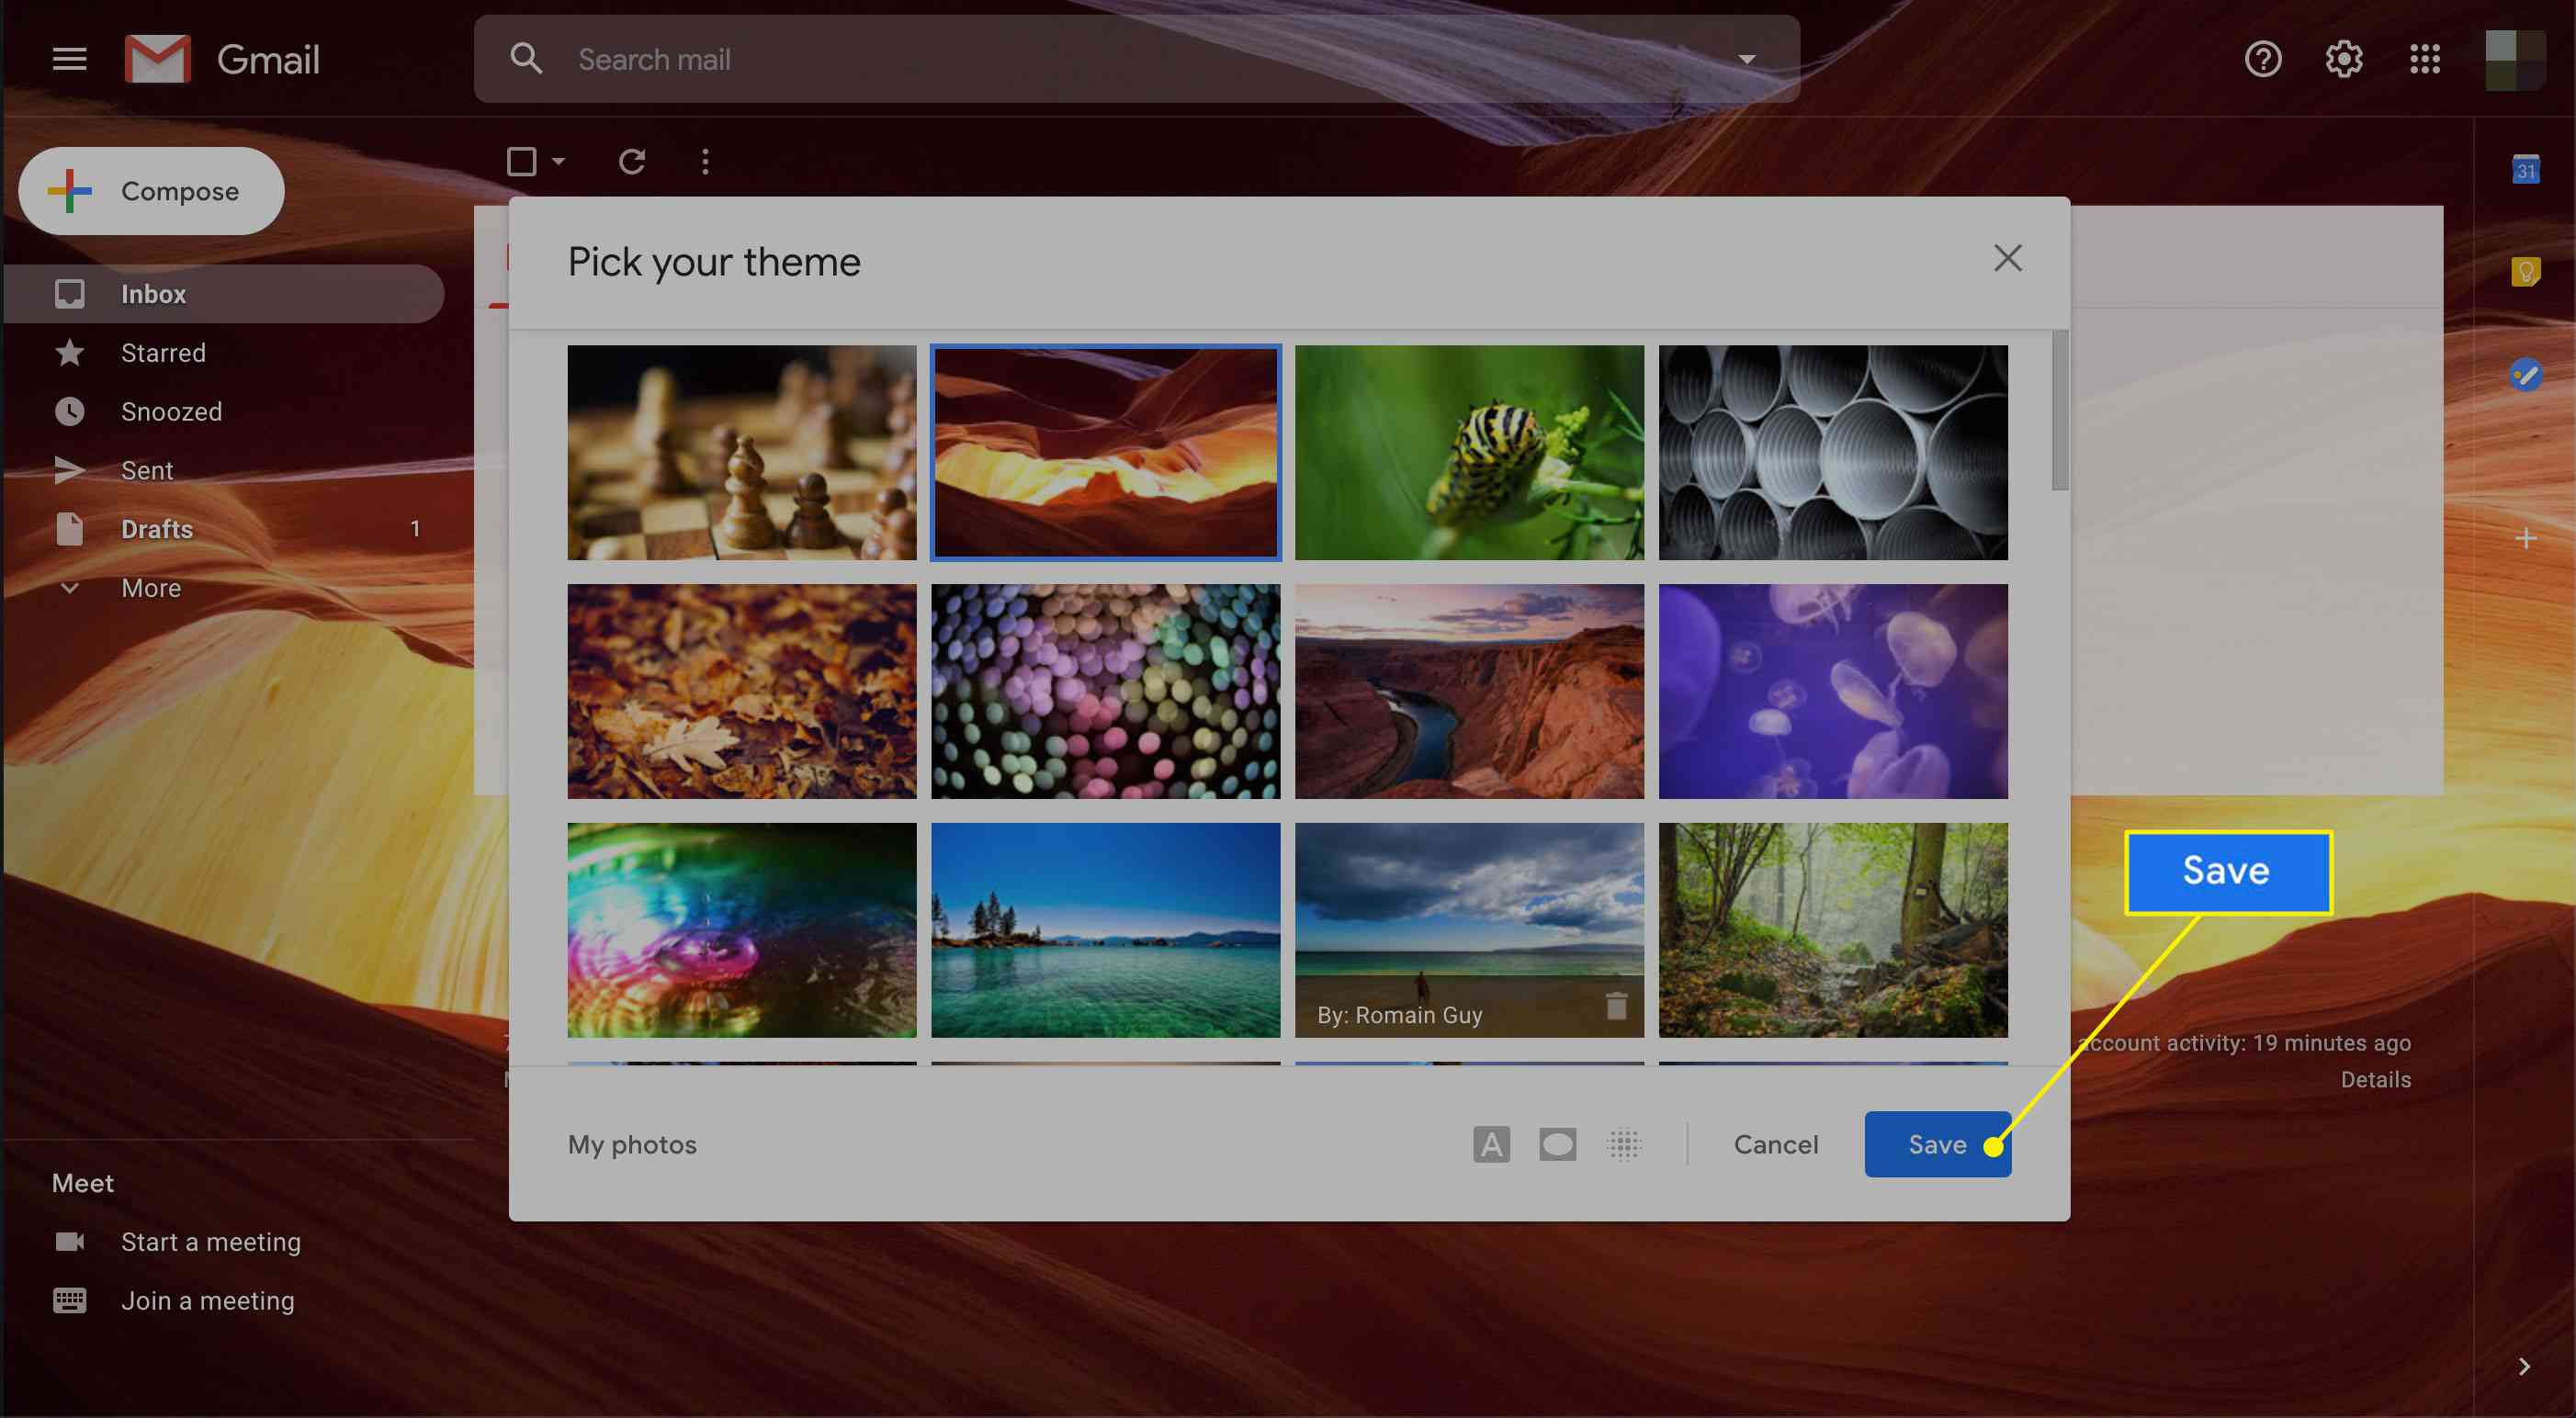2576x1418 pixels.
Task: Click the vignette display mode icon
Action: pyautogui.click(x=1558, y=1143)
